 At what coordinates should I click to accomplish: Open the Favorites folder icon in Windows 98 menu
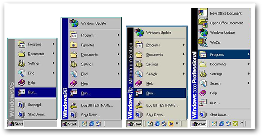[x=74, y=45]
